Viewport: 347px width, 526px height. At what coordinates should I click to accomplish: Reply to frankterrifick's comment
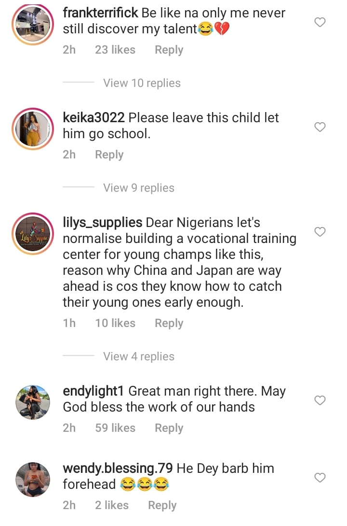pyautogui.click(x=169, y=50)
